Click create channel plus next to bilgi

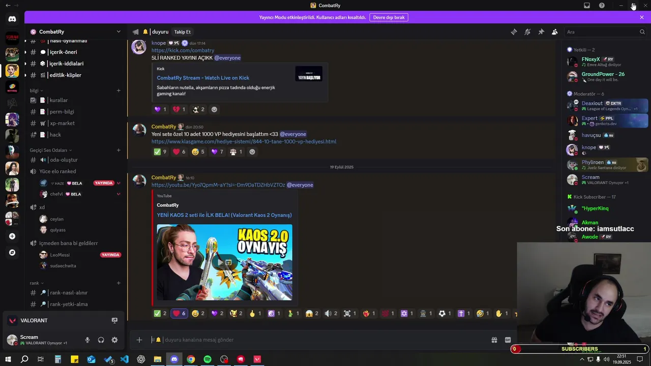pos(119,90)
